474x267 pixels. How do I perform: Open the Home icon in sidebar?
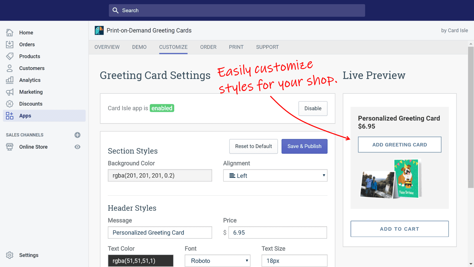[9, 33]
